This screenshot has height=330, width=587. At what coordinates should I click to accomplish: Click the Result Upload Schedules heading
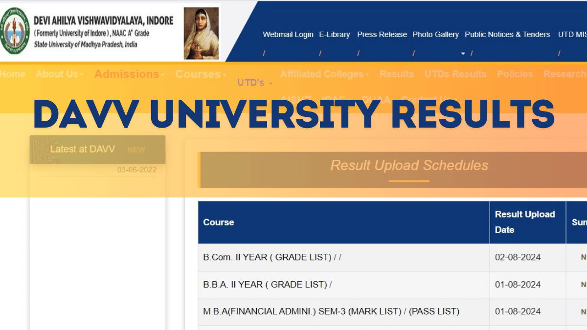[409, 165]
